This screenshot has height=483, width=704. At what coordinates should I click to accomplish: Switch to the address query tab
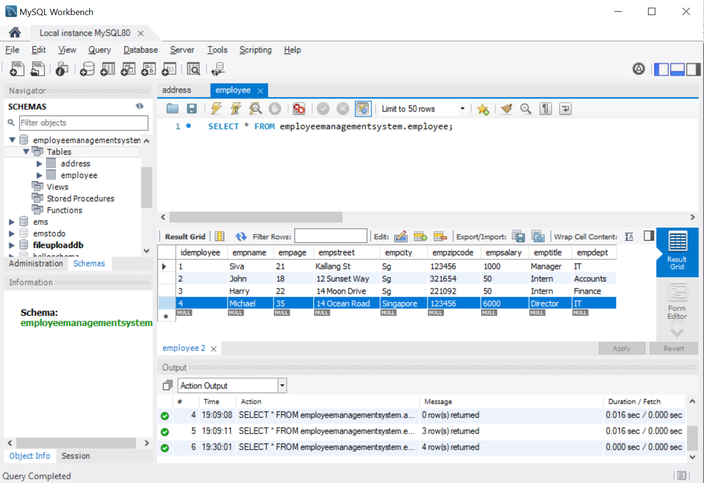tap(178, 90)
